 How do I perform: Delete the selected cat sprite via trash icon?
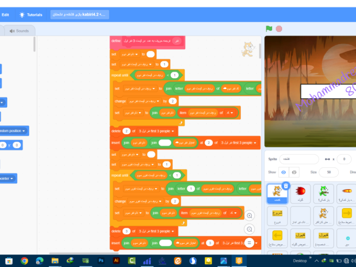click(286, 186)
